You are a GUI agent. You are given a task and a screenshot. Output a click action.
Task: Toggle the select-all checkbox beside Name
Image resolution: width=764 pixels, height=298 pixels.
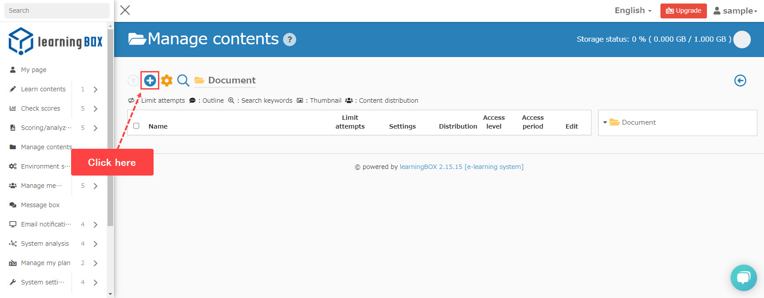(136, 126)
